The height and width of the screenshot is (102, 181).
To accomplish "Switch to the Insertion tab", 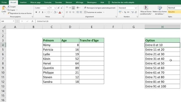I will tap(23, 2).
